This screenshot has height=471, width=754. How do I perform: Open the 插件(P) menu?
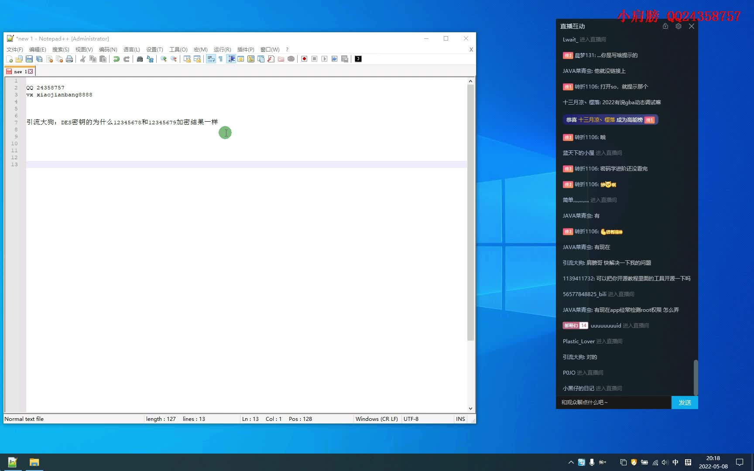pos(245,49)
